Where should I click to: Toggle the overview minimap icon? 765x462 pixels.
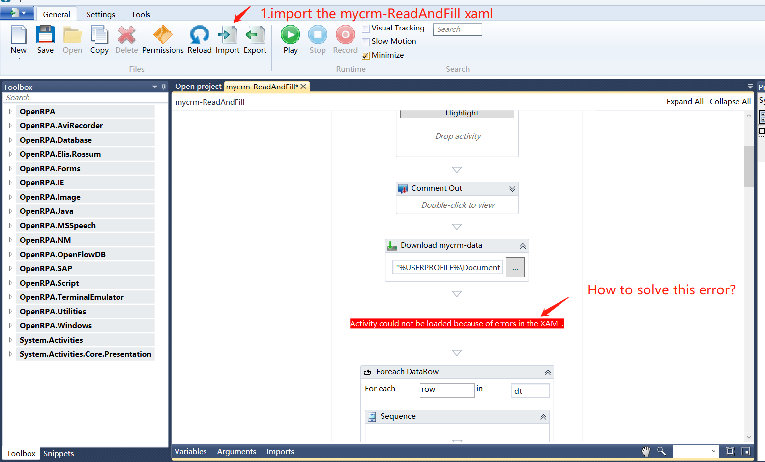746,451
